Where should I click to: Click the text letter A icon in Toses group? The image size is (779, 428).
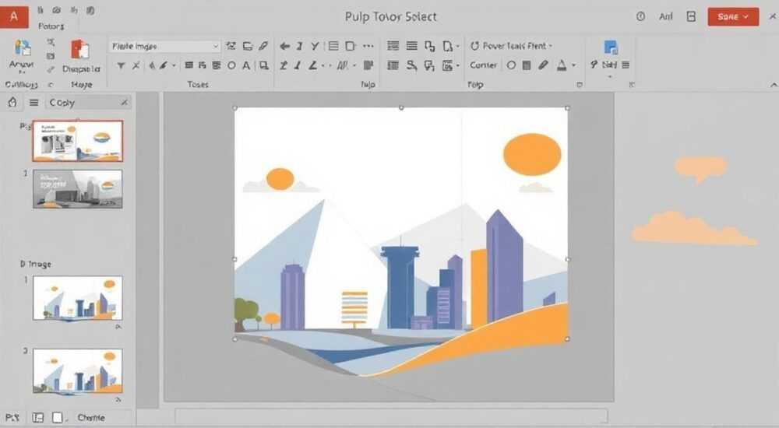[x=246, y=65]
